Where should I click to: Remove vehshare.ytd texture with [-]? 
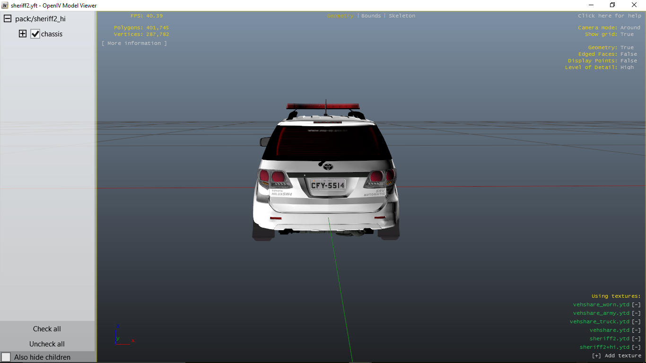(636, 330)
